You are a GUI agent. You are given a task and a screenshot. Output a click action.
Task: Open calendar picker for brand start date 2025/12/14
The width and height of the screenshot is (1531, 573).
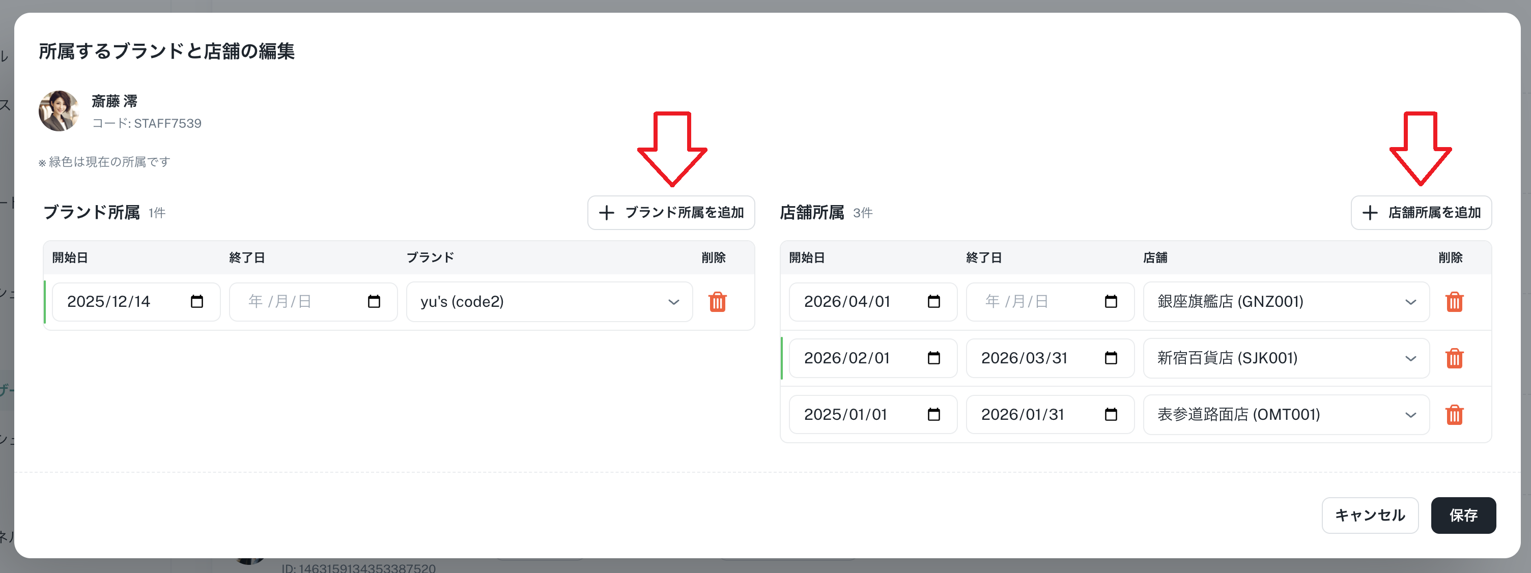coord(197,302)
